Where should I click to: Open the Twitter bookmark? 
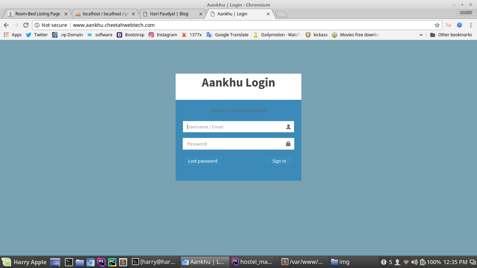tap(37, 35)
